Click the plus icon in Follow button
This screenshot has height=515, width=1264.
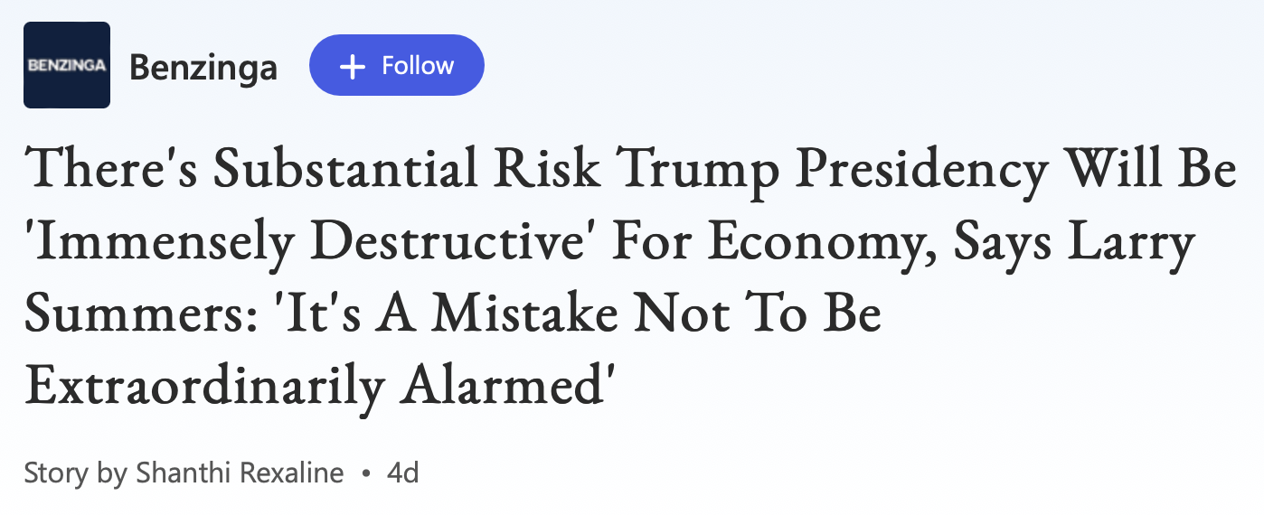pos(353,66)
